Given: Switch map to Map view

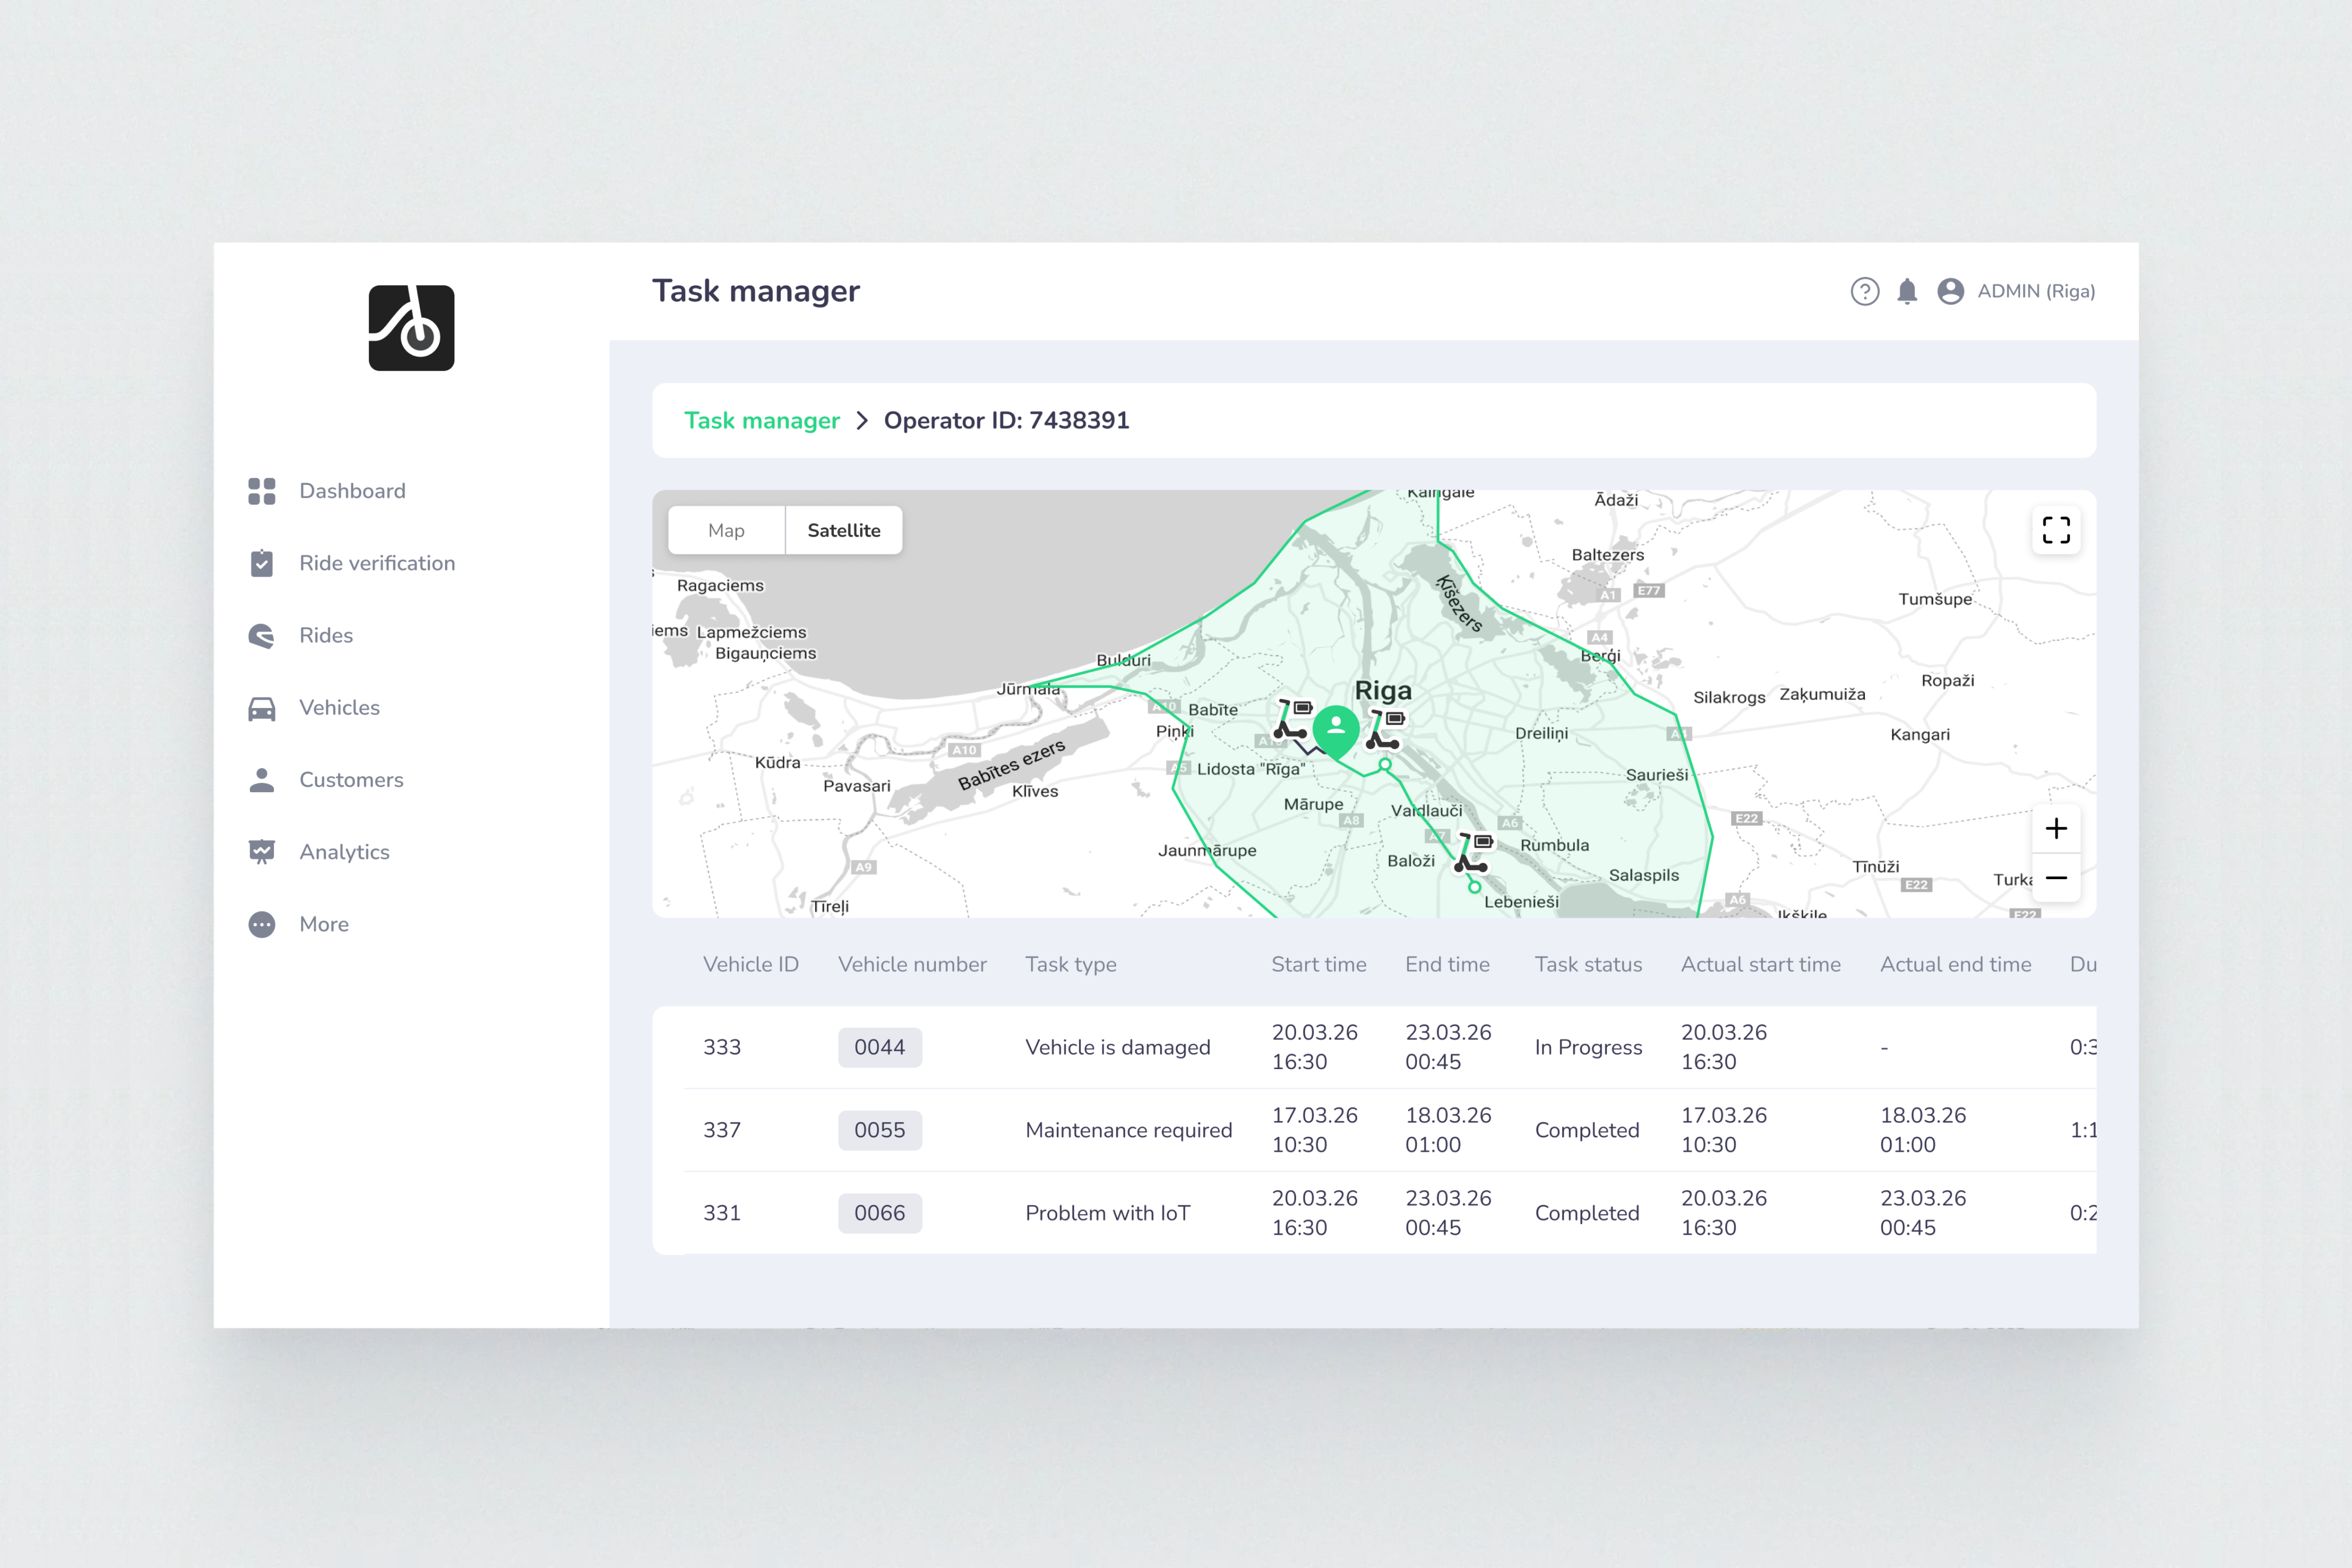Looking at the screenshot, I should click(x=726, y=530).
